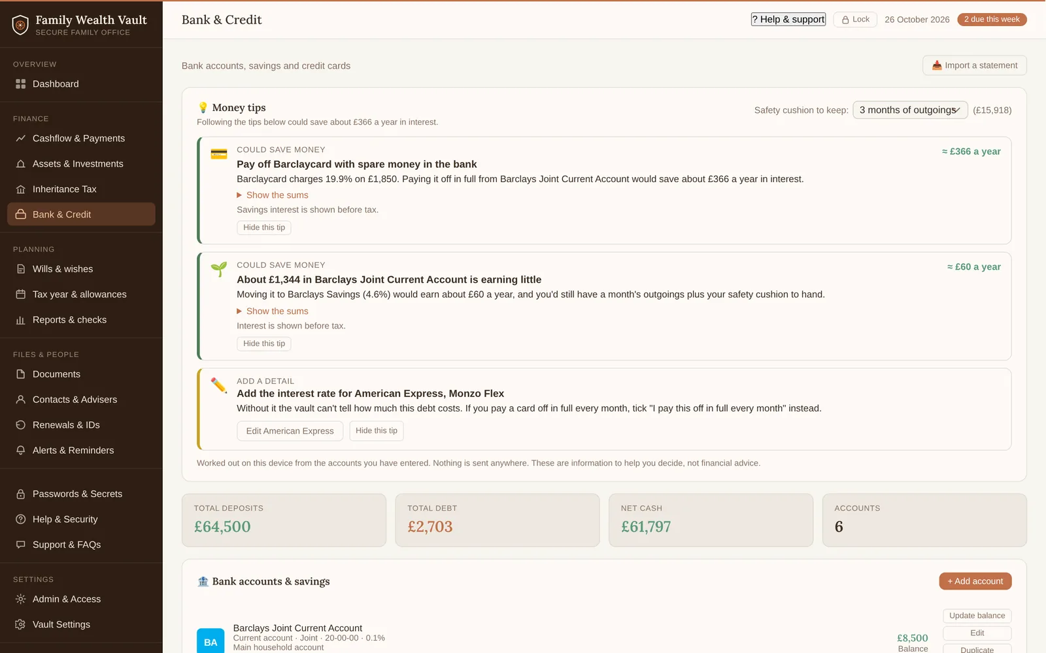Open Passwords & Secrets
1046x653 pixels.
pyautogui.click(x=81, y=494)
